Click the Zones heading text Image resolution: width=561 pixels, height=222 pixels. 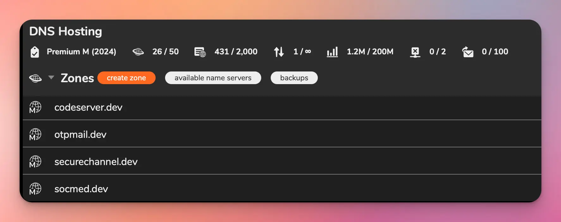[x=77, y=78]
